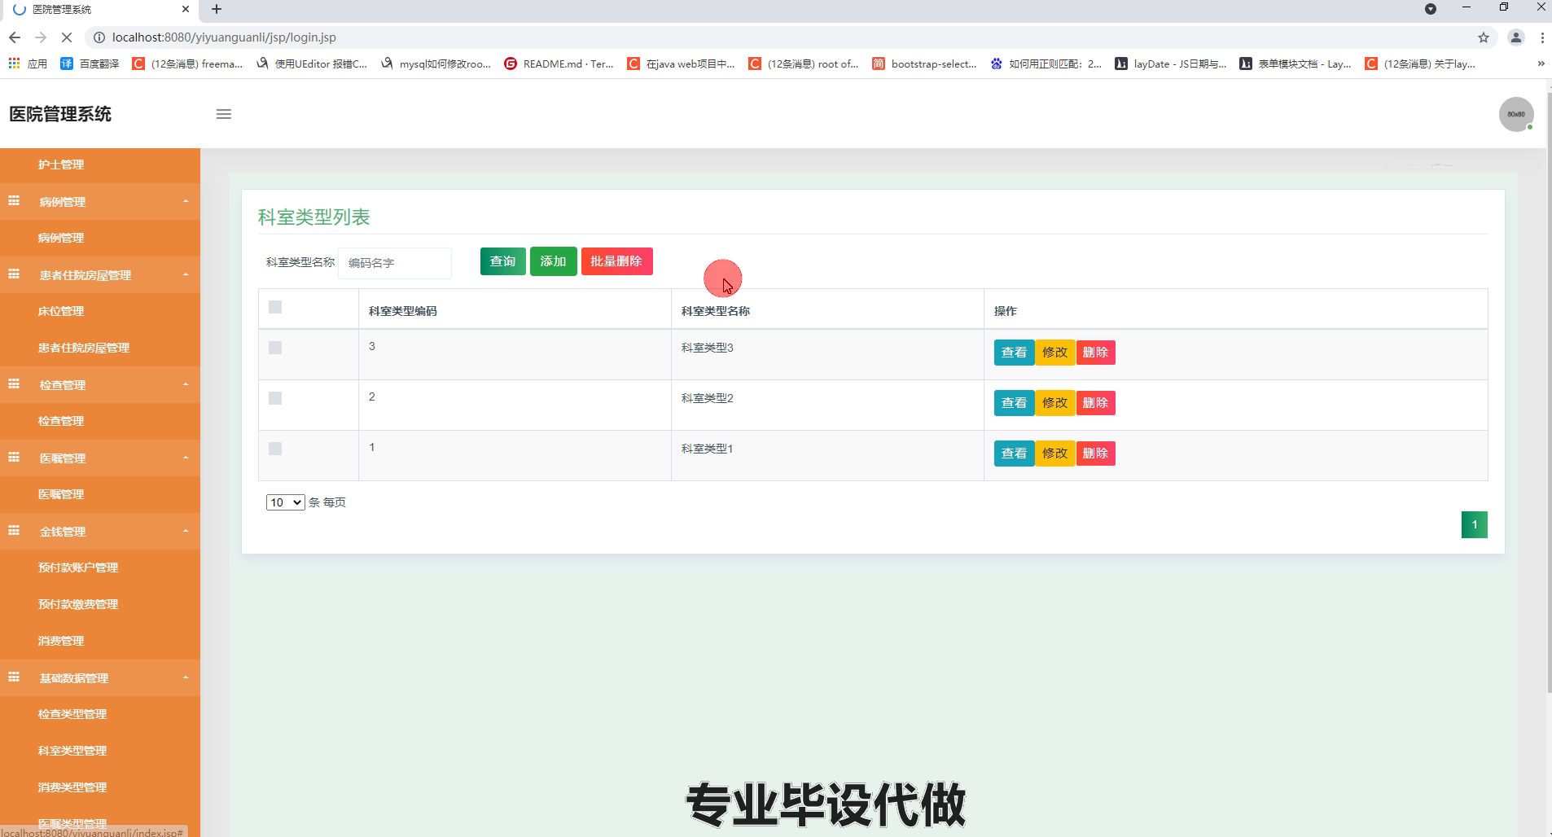Click the page vertical scrollbar

1549,407
